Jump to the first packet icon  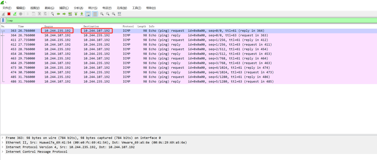click(x=76, y=14)
